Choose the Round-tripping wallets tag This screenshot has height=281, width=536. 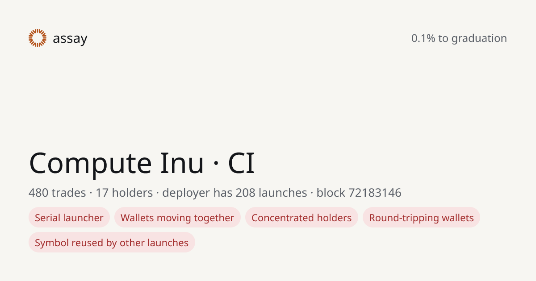tap(421, 218)
